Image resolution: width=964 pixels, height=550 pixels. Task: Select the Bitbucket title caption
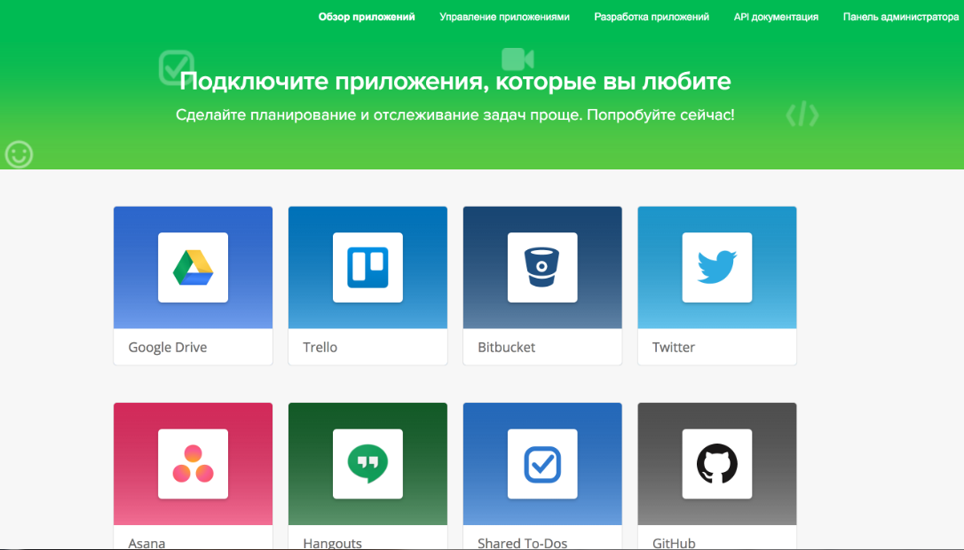[505, 347]
